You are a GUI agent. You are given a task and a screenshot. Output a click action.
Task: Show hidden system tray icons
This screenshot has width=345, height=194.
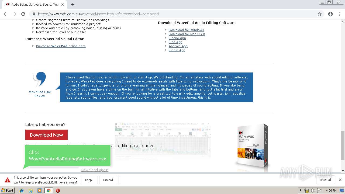pos(301,190)
